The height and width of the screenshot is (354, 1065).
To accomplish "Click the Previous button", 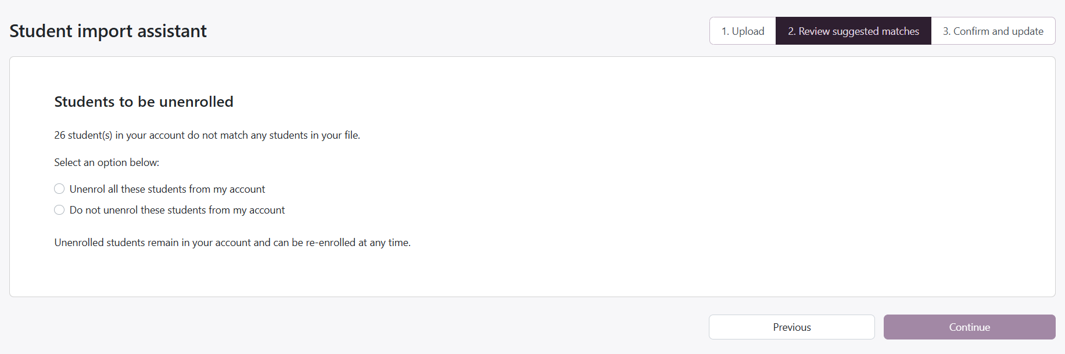I will pyautogui.click(x=792, y=327).
